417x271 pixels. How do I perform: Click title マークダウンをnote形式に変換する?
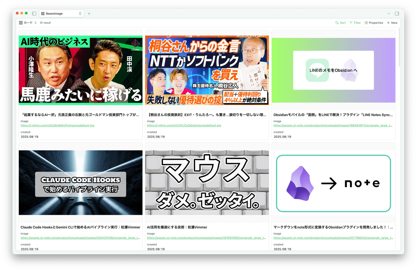click(333, 227)
